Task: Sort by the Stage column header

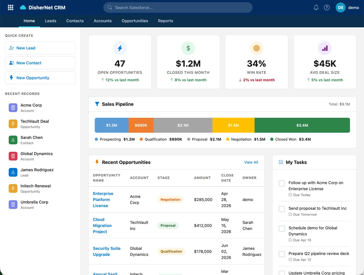Action: 163,178
